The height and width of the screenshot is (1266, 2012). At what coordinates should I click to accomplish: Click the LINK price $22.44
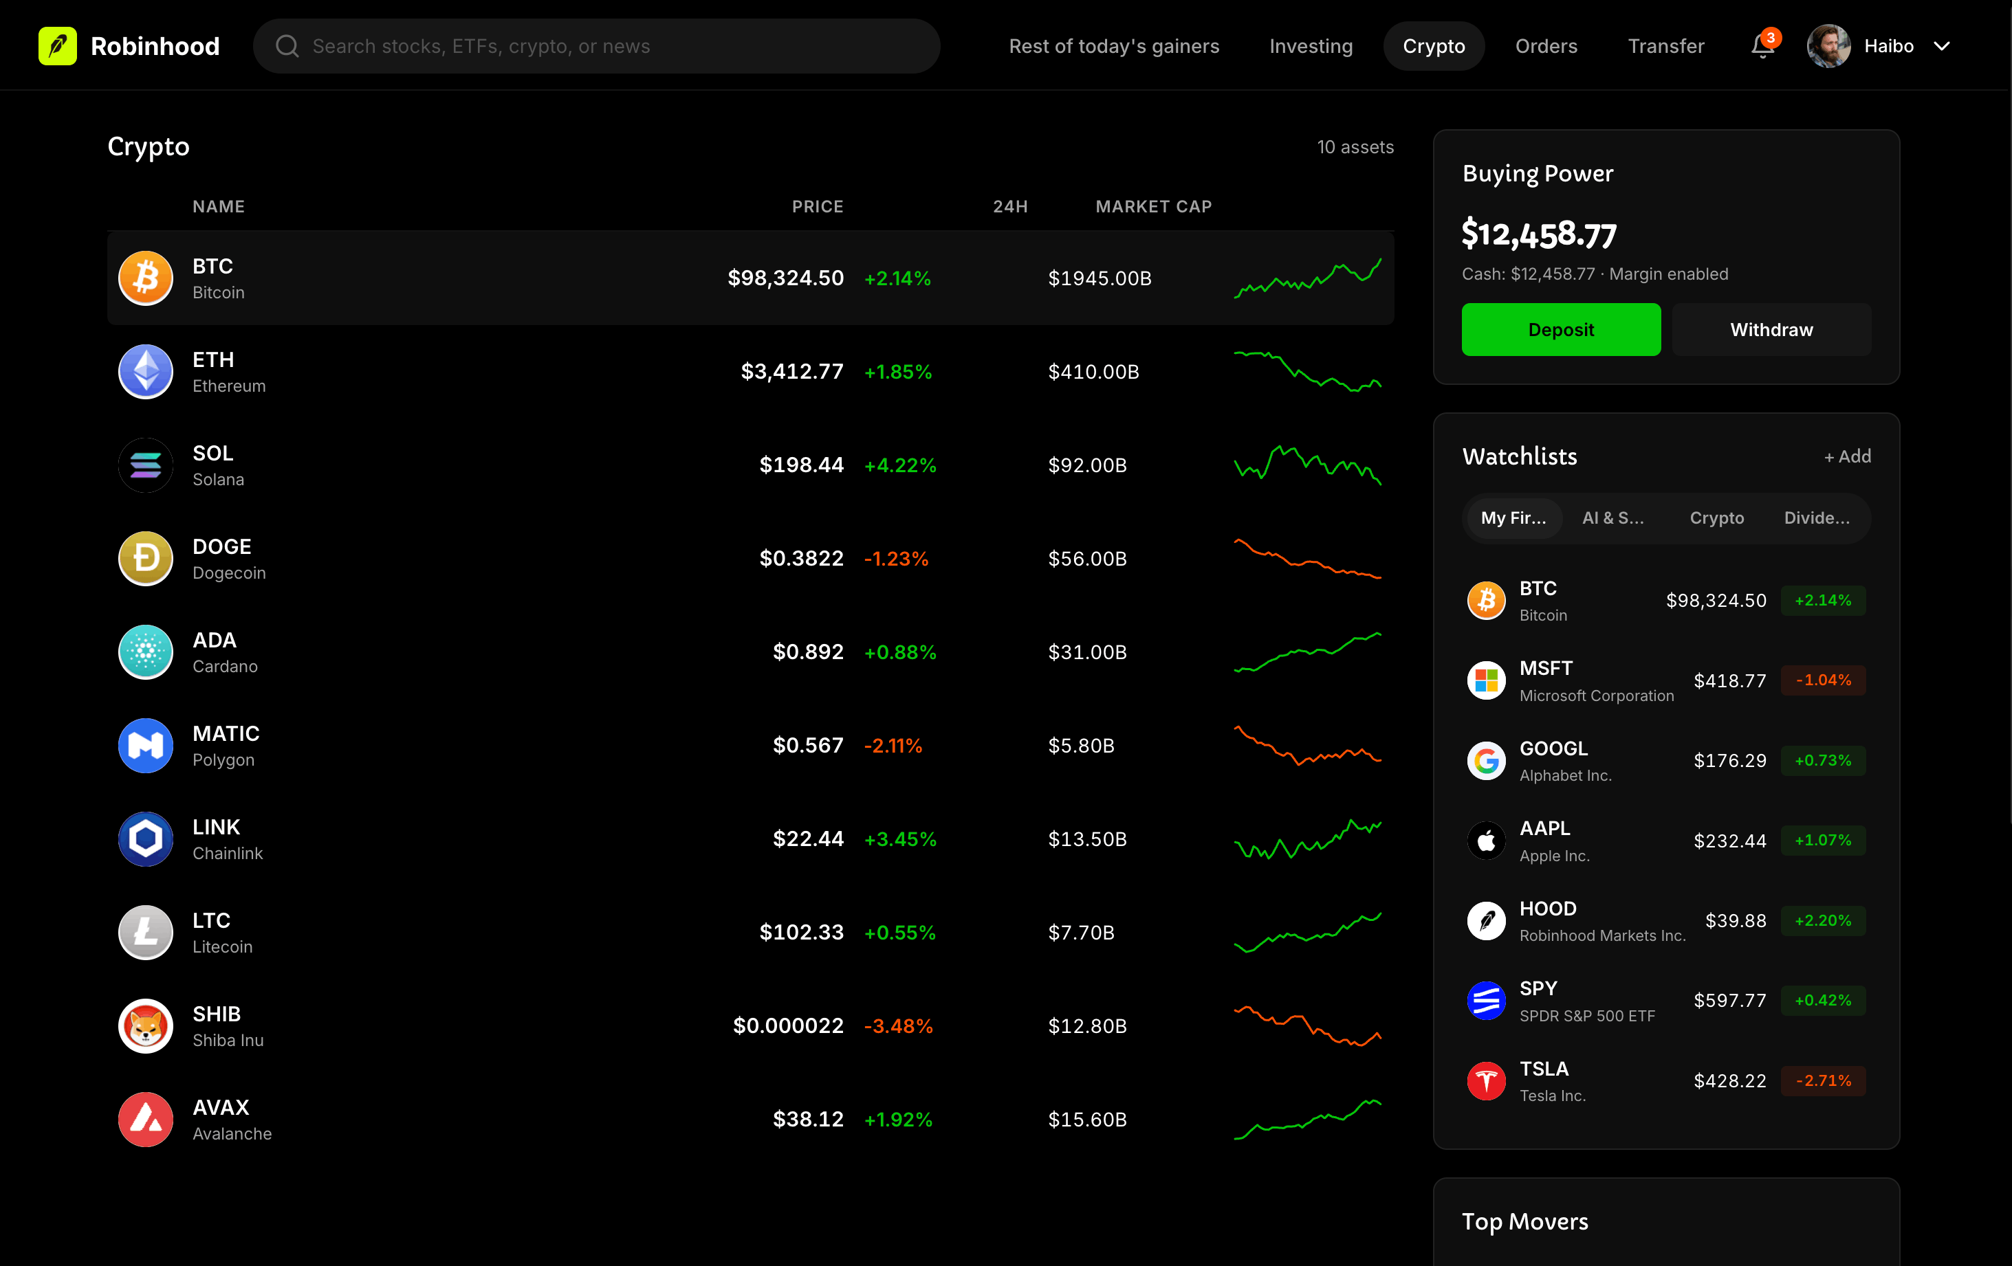[x=808, y=839]
